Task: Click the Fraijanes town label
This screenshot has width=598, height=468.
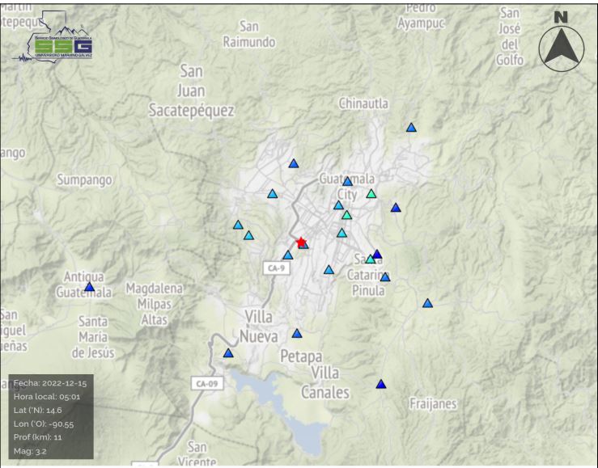Action: click(x=433, y=403)
